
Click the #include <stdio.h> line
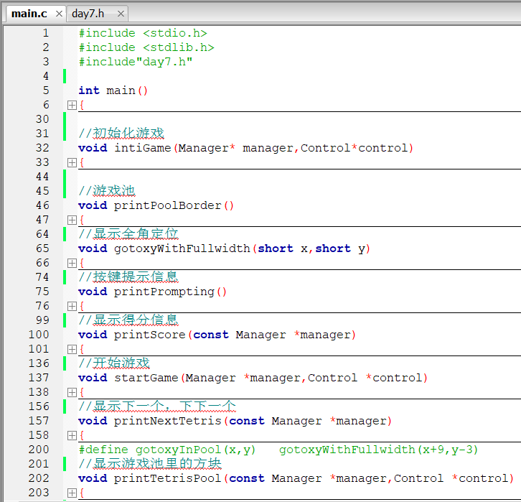143,33
